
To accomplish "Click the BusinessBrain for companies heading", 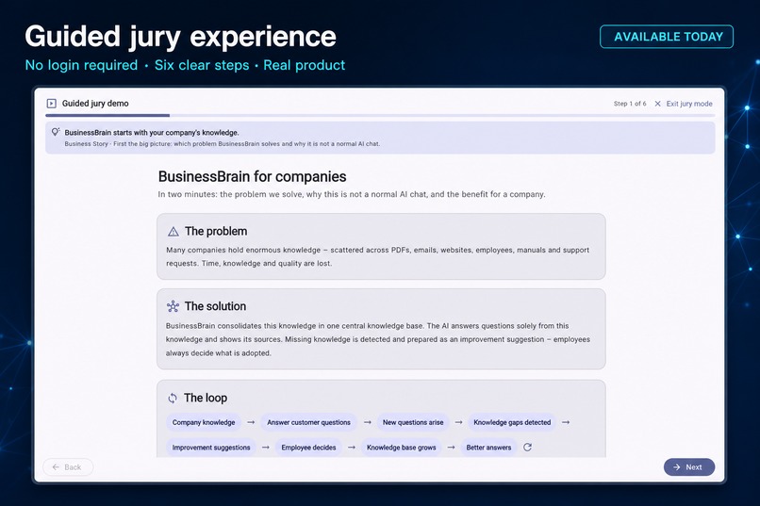I will (252, 176).
